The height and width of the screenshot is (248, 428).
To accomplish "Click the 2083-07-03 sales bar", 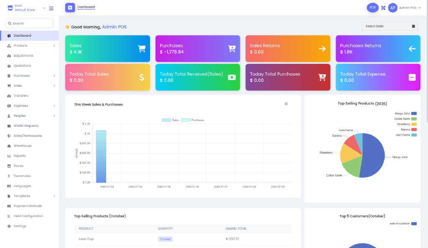I will 101,157.
